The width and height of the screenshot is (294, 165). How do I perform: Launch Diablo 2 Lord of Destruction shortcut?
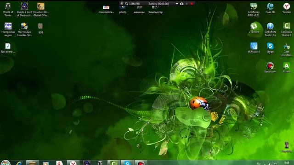[24, 10]
